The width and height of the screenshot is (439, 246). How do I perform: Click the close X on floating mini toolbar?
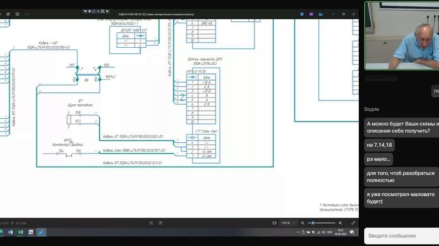107,11
